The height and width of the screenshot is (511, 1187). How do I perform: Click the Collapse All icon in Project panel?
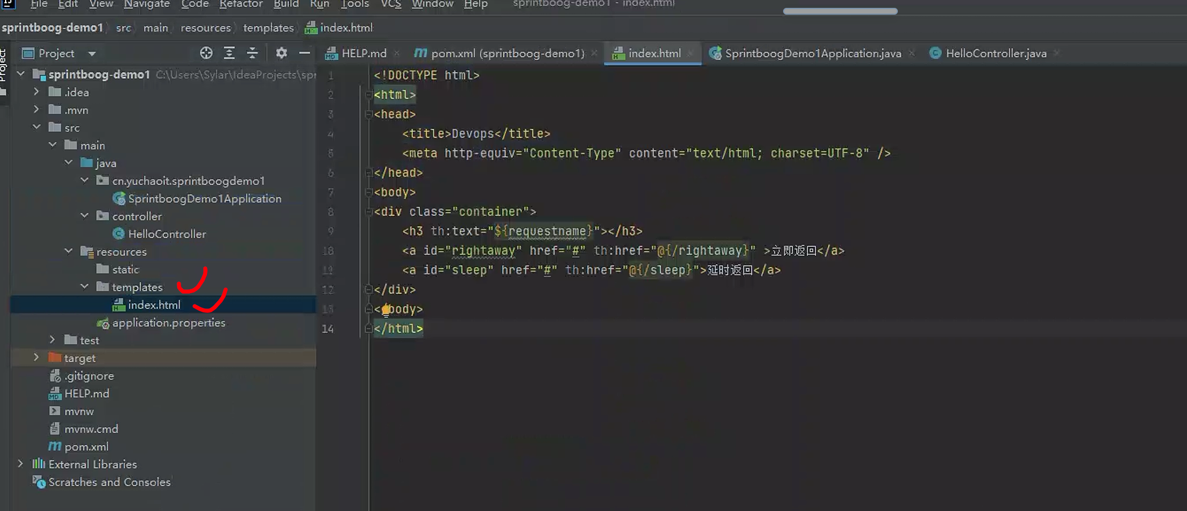click(252, 53)
